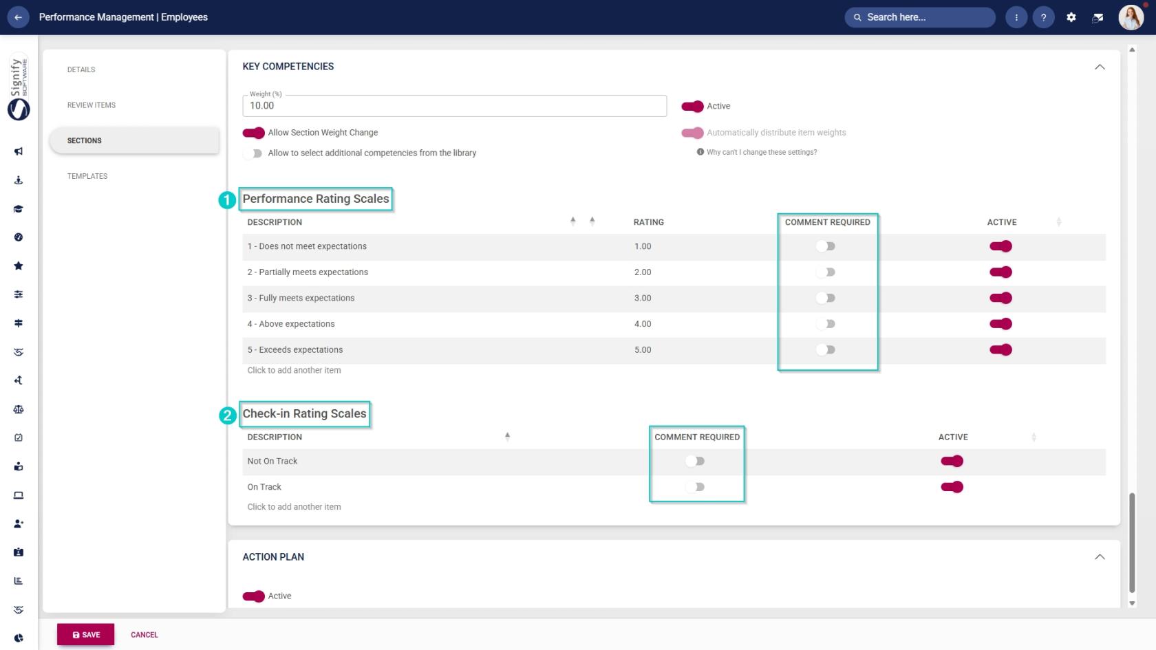This screenshot has height=650, width=1156.
Task: Open the three-dot more options menu
Action: [1016, 17]
